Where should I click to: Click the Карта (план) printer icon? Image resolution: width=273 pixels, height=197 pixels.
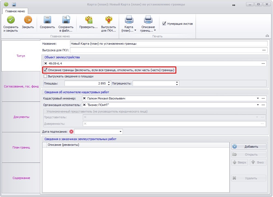pos(129,20)
